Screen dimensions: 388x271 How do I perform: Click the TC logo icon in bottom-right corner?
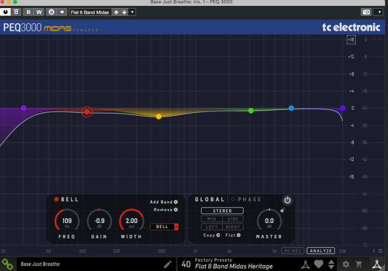[377, 264]
